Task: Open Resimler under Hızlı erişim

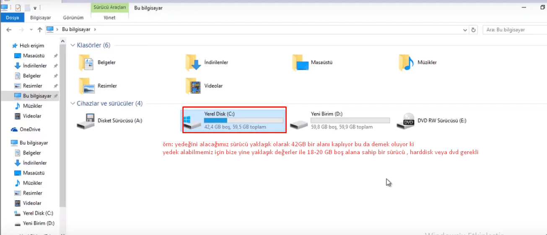Action: [28, 86]
